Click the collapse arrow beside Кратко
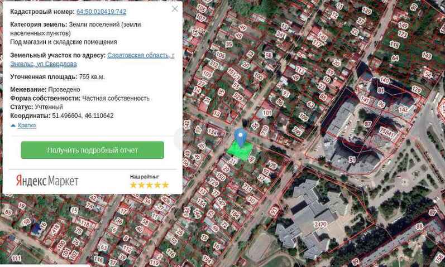 [13, 125]
